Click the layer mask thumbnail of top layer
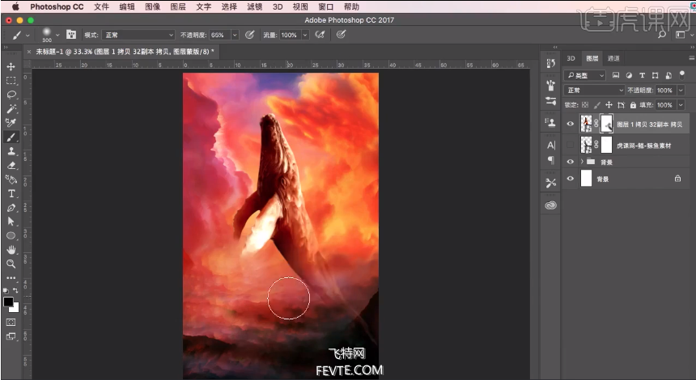 tap(606, 124)
